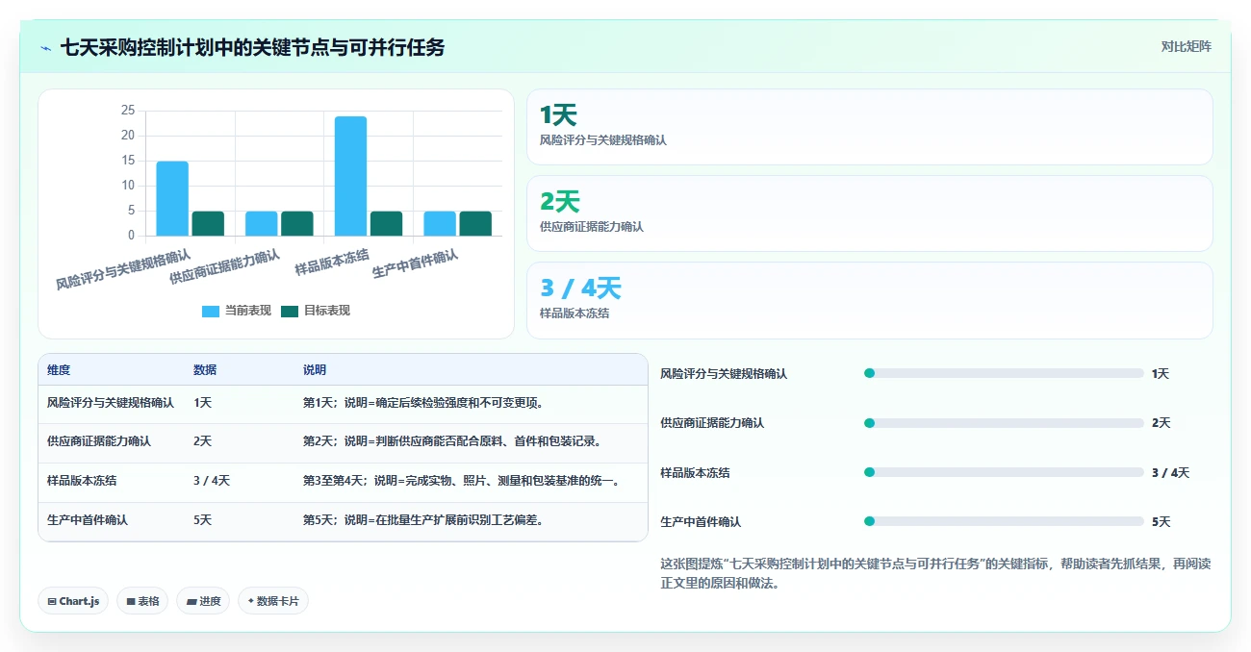
Task: Click the tall blue 样品版本冻结 chart bar
Action: tap(350, 176)
